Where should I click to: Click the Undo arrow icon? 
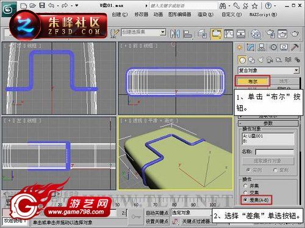(51, 5)
